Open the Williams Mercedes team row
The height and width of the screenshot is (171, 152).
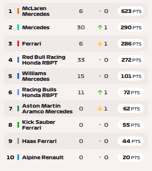tap(76, 76)
